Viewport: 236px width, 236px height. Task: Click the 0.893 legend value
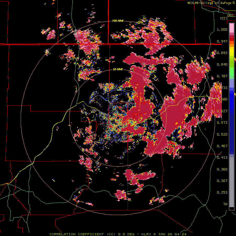click(x=222, y=53)
